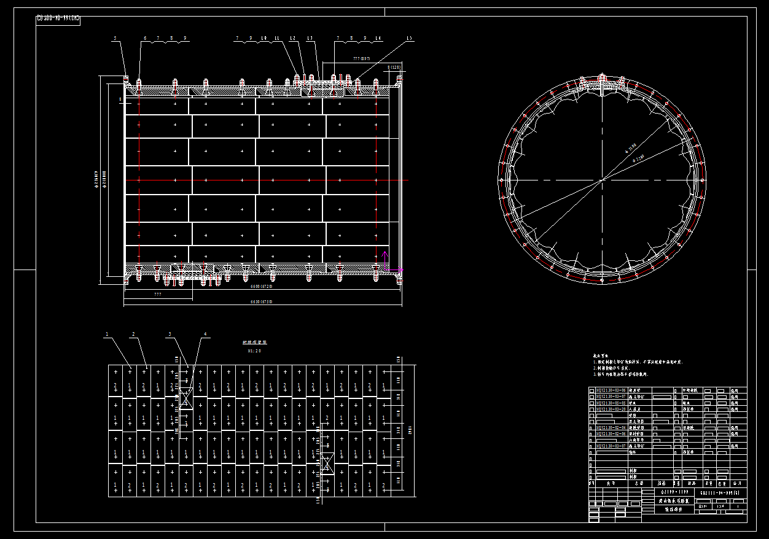Click callout balloon number 14
Screen dimensions: 769x539
click(x=378, y=38)
